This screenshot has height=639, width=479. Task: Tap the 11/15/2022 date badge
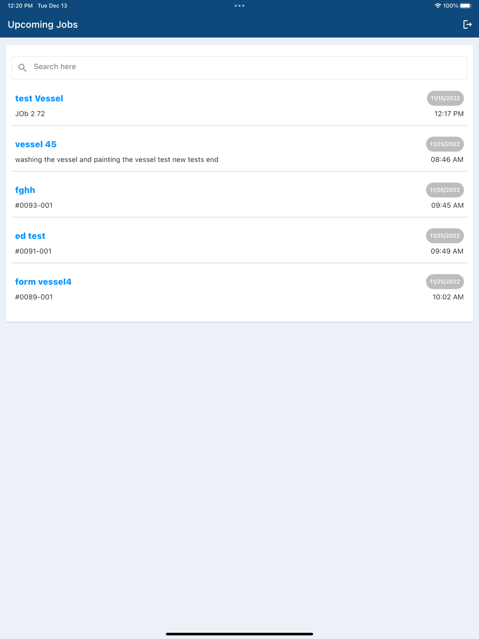click(445, 98)
